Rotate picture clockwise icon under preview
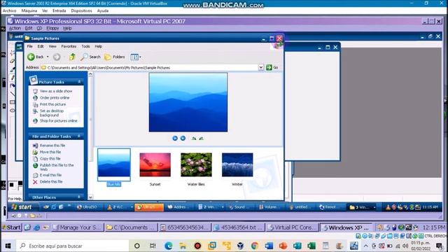Screen dimensions: 448x252 click(194, 139)
